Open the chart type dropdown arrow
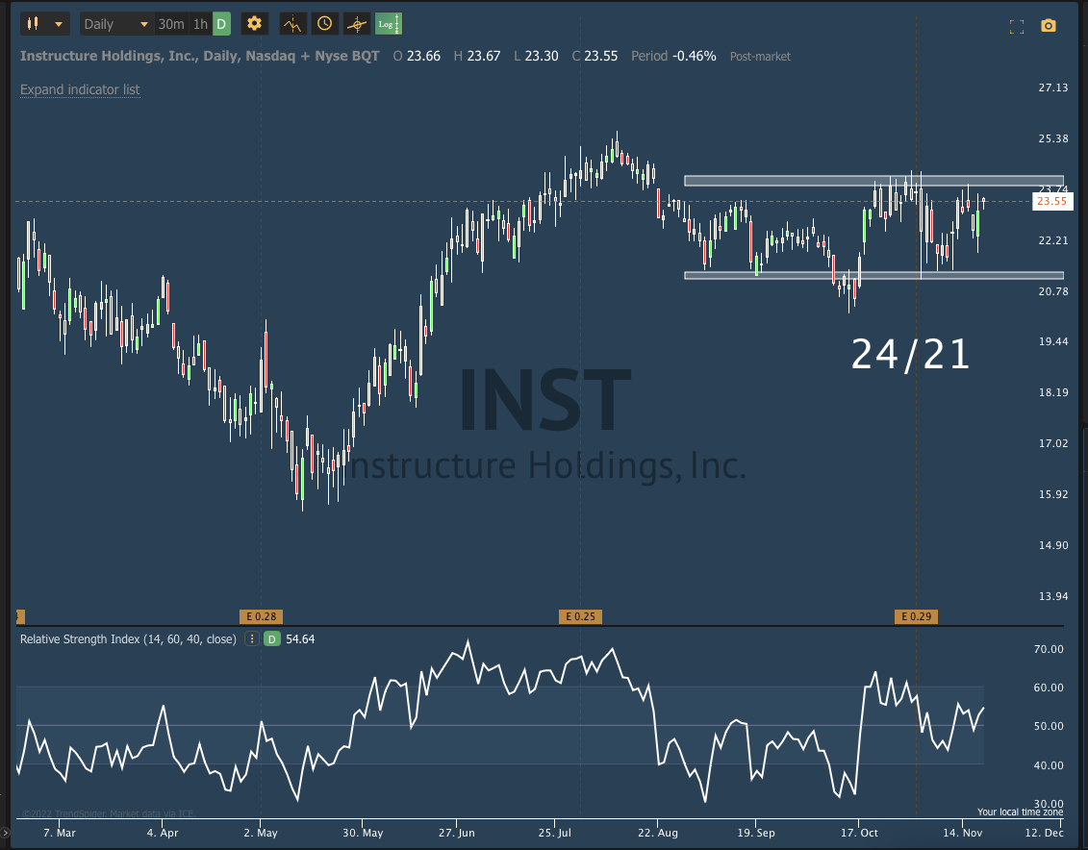Viewport: 1088px width, 850px height. tap(58, 23)
